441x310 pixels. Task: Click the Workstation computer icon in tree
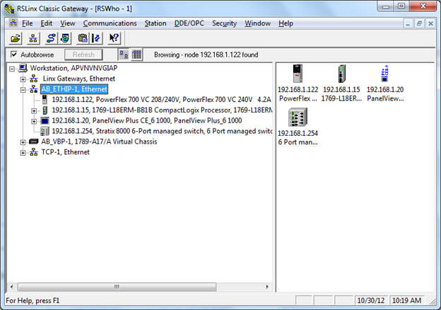(23, 68)
